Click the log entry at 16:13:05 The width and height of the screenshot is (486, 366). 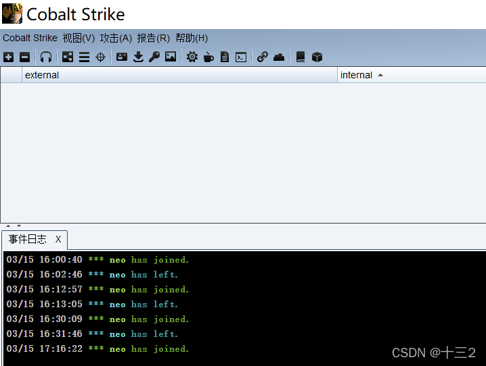point(92,304)
